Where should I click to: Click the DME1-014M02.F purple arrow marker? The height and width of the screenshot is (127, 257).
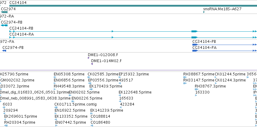[x=92, y=64]
